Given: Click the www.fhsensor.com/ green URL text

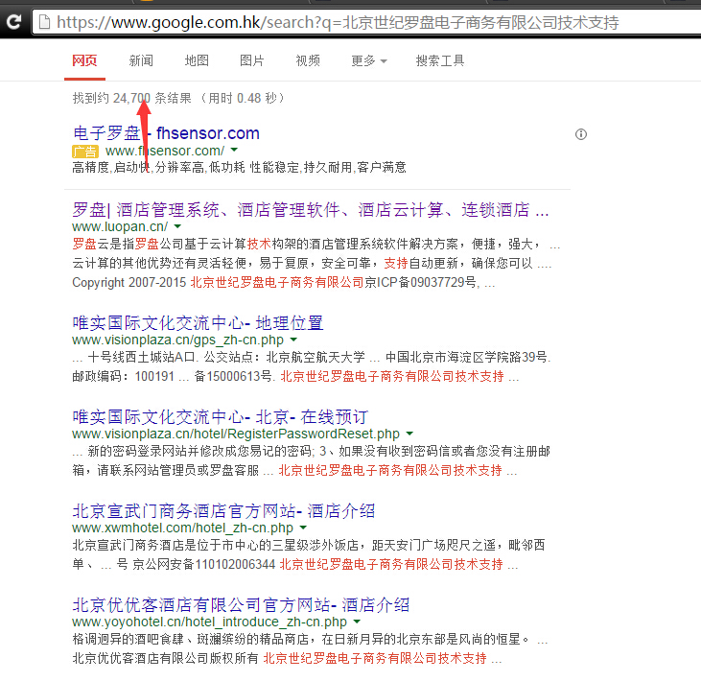Looking at the screenshot, I should point(165,151).
